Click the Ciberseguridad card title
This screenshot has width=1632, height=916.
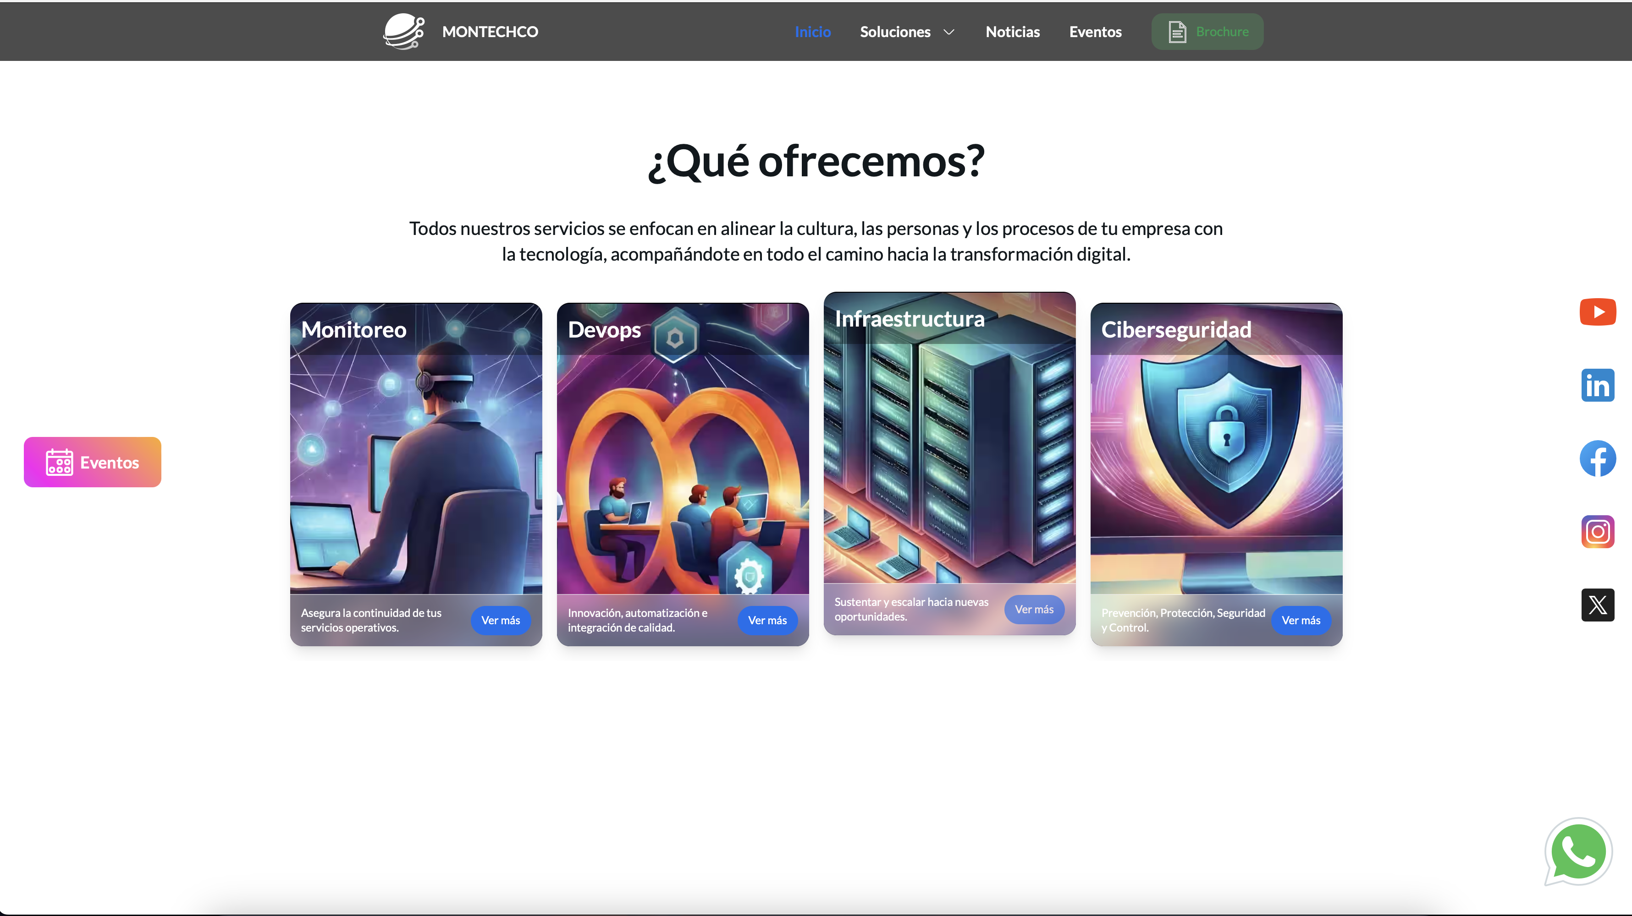tap(1176, 330)
